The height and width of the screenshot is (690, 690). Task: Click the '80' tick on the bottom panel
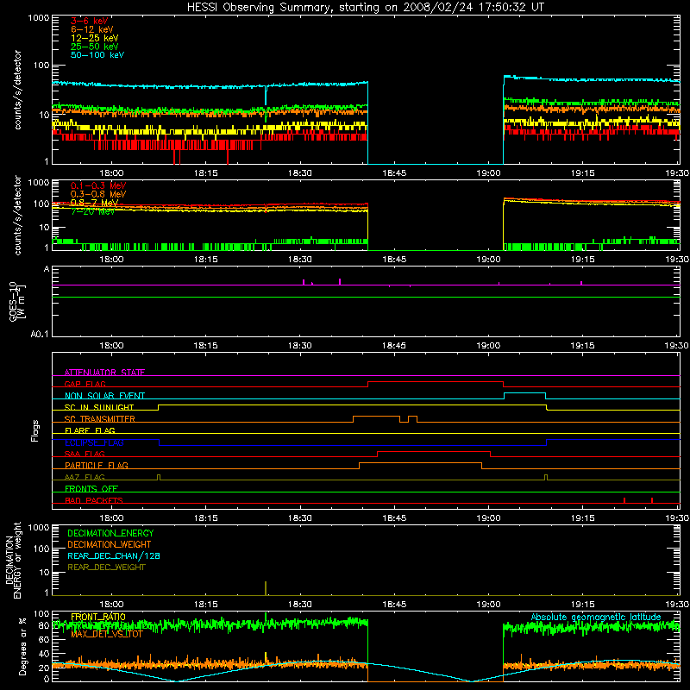pos(44,626)
